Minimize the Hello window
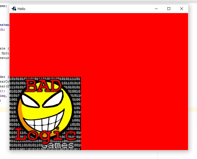 [156, 9]
